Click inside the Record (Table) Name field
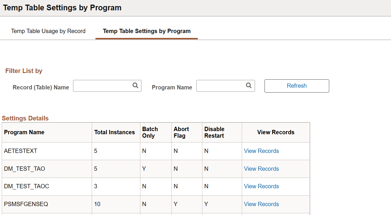The width and height of the screenshot is (391, 215). pos(102,86)
